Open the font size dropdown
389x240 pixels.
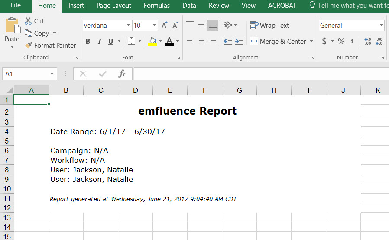click(x=155, y=25)
